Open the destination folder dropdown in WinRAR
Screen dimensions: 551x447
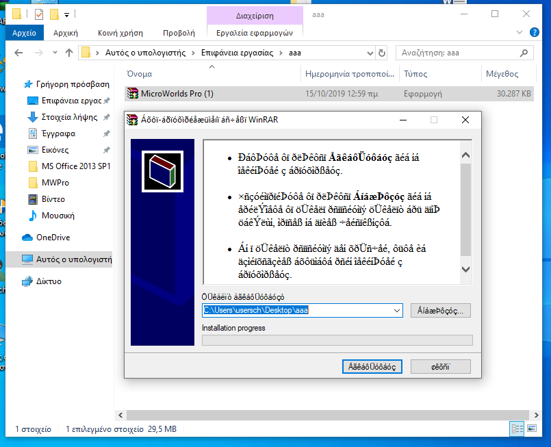tap(397, 311)
